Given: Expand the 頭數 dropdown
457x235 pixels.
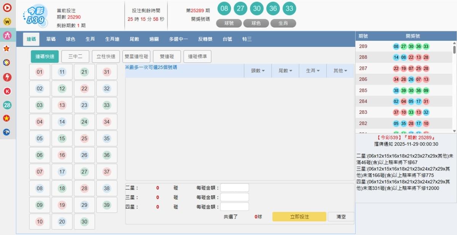Looking at the screenshot, I should (257, 71).
